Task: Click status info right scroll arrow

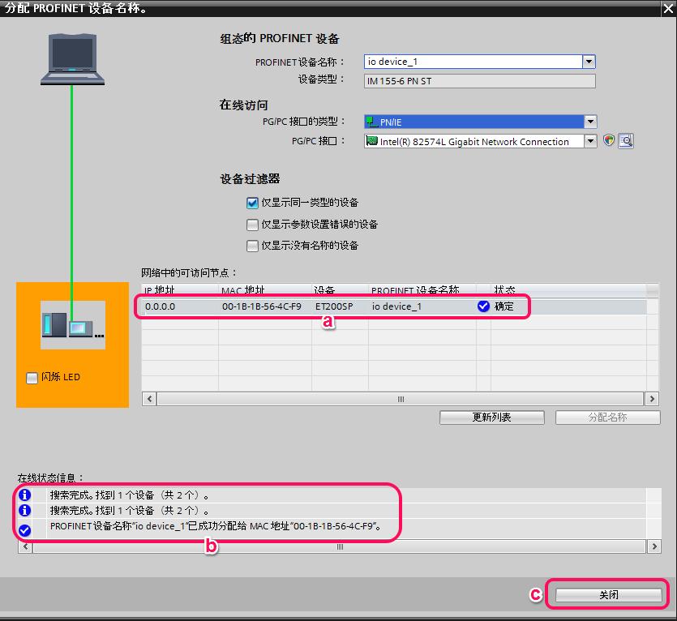Action: (x=654, y=546)
